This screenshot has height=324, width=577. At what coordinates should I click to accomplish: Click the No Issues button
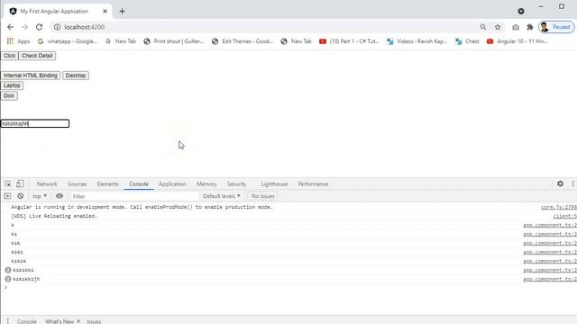263,196
